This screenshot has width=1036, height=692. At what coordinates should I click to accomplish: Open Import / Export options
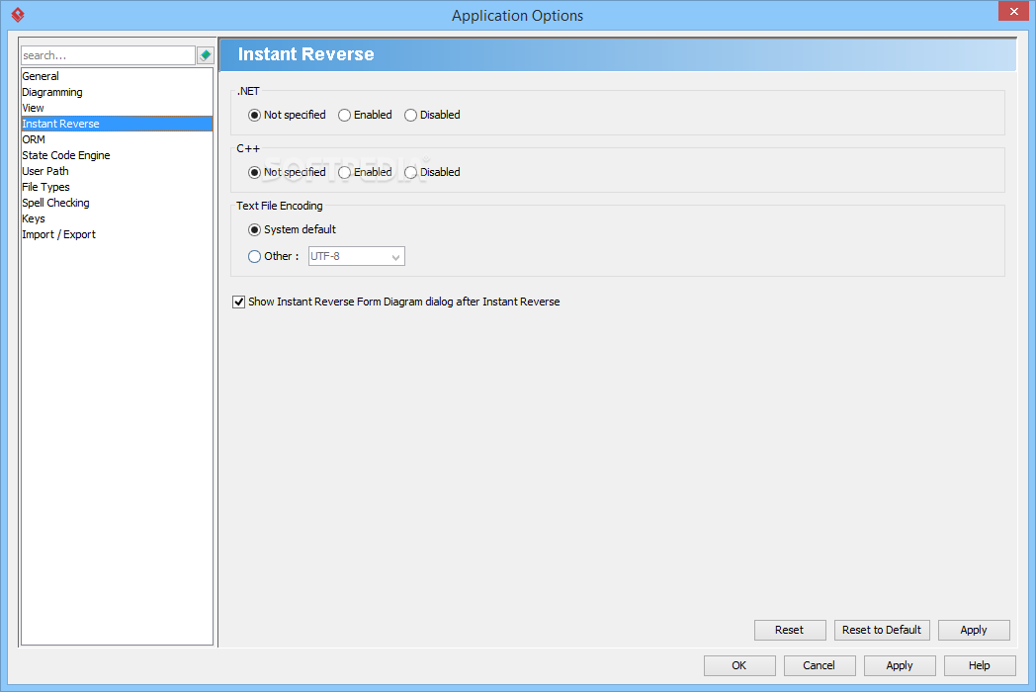pos(117,234)
